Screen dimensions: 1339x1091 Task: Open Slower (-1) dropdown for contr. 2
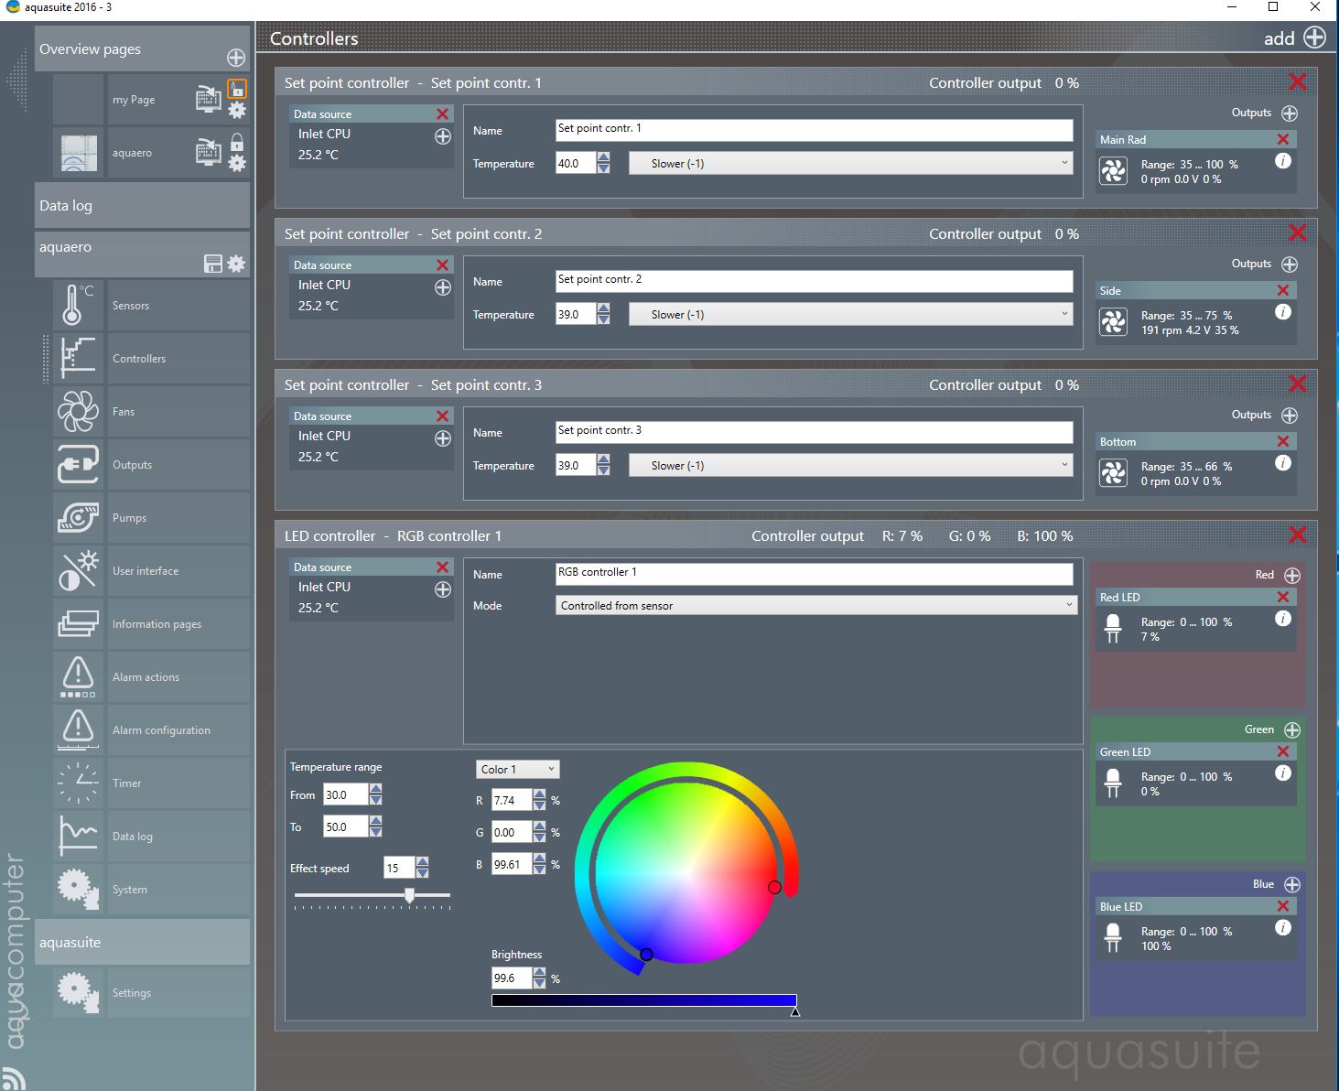tap(850, 315)
